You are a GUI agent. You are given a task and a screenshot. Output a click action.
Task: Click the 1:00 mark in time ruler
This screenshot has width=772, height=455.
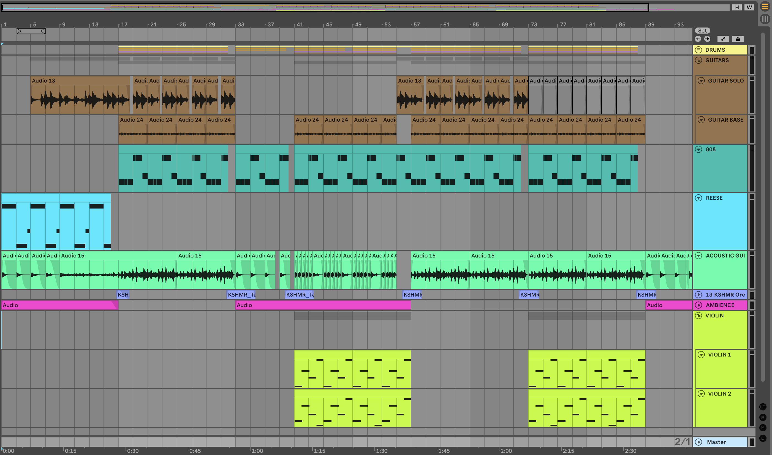[257, 451]
